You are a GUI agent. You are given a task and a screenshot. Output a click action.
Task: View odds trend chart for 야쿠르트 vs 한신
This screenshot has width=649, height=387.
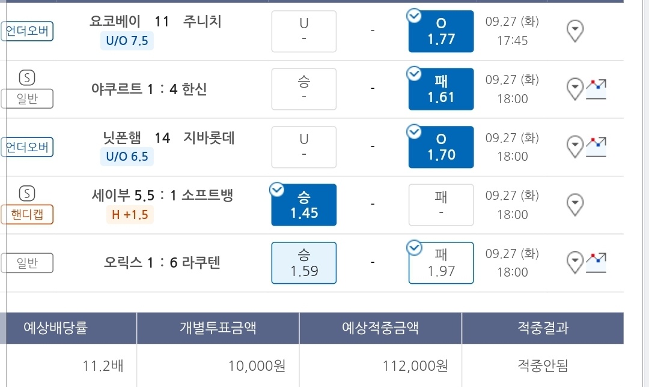click(596, 89)
